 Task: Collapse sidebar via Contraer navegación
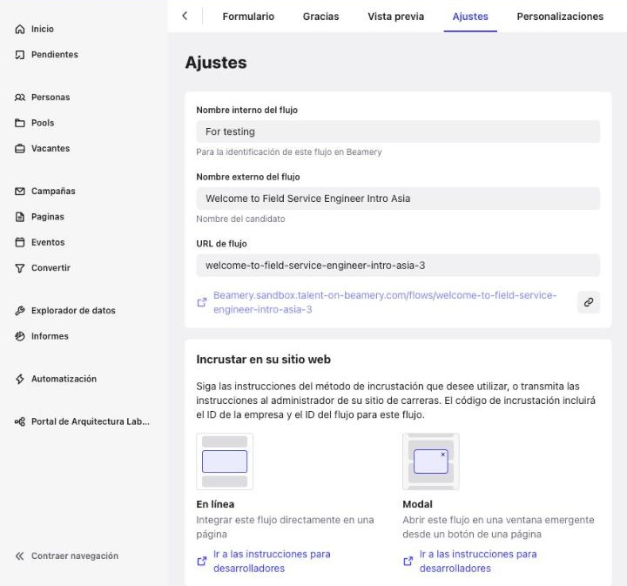[x=67, y=556]
